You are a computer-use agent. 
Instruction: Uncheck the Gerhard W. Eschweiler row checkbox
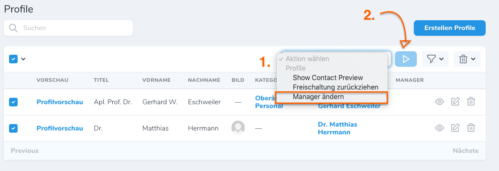click(x=13, y=102)
